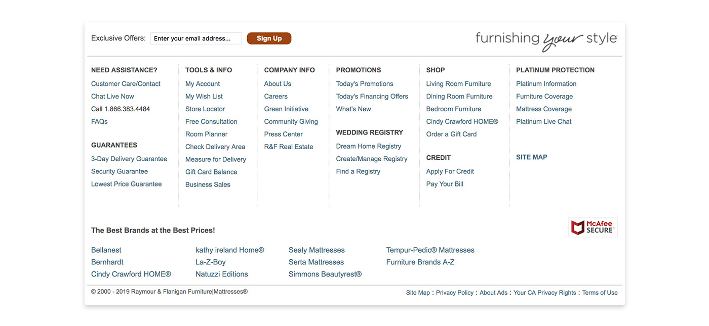View Lowest Price Guarantee

127,184
